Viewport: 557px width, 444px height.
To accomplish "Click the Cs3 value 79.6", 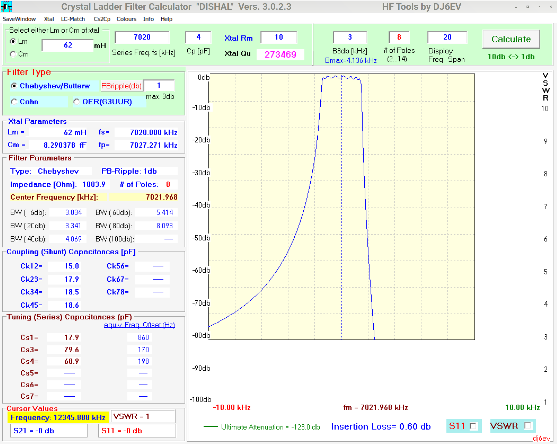I will (64, 350).
